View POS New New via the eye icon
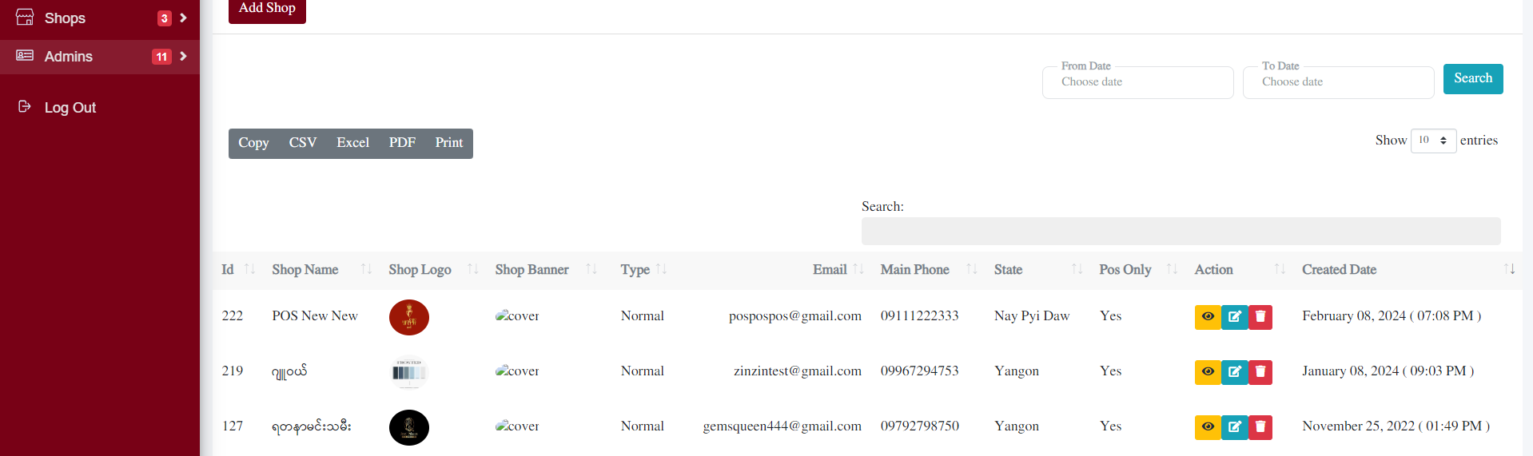 pos(1208,317)
